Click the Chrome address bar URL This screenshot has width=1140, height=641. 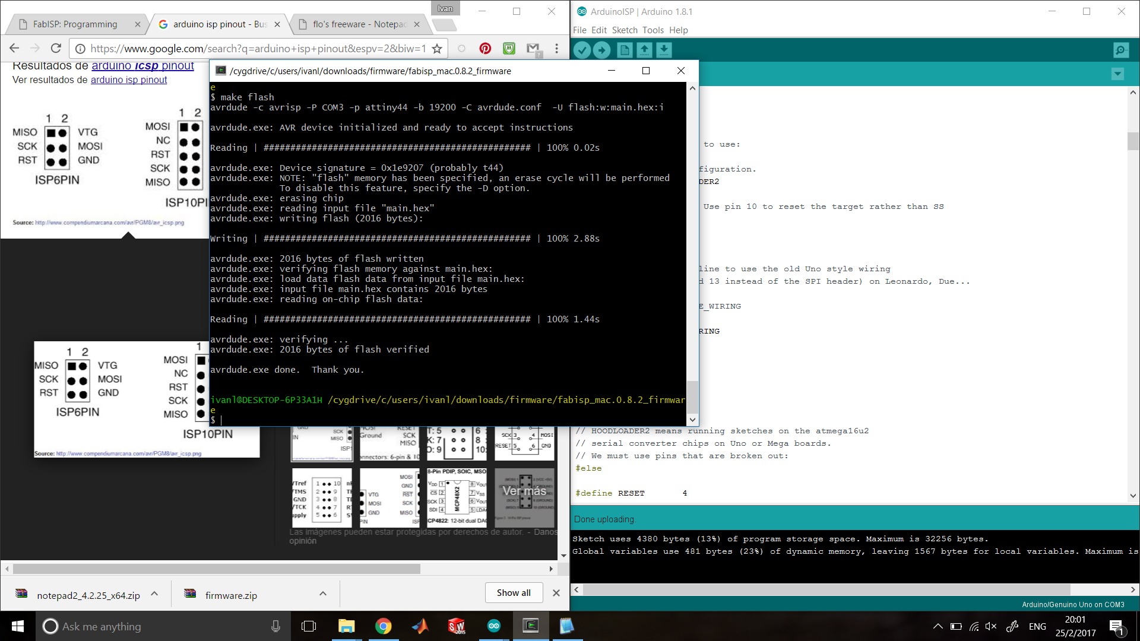(x=258, y=49)
